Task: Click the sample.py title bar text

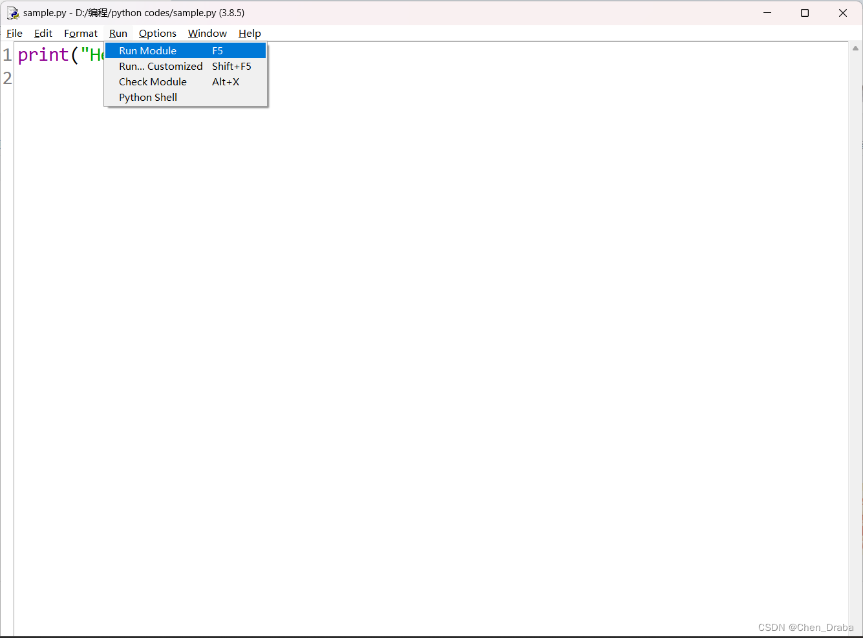Action: coord(134,13)
